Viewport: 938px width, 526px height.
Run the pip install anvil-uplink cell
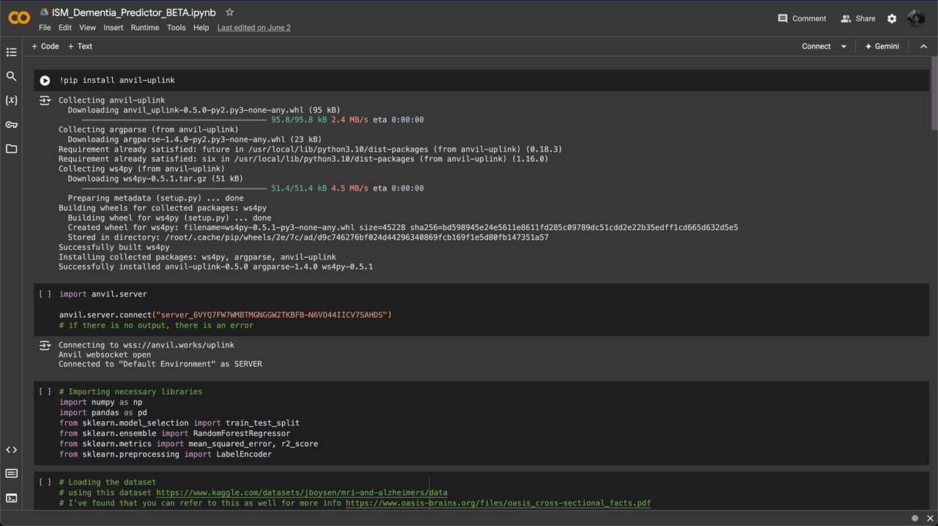click(x=45, y=81)
